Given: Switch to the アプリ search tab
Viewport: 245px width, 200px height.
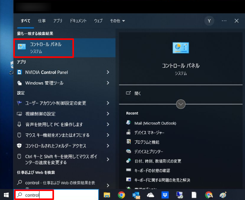Looking at the screenshot, I should pos(58,21).
